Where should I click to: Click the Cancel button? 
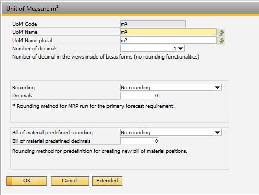[x=70, y=181]
